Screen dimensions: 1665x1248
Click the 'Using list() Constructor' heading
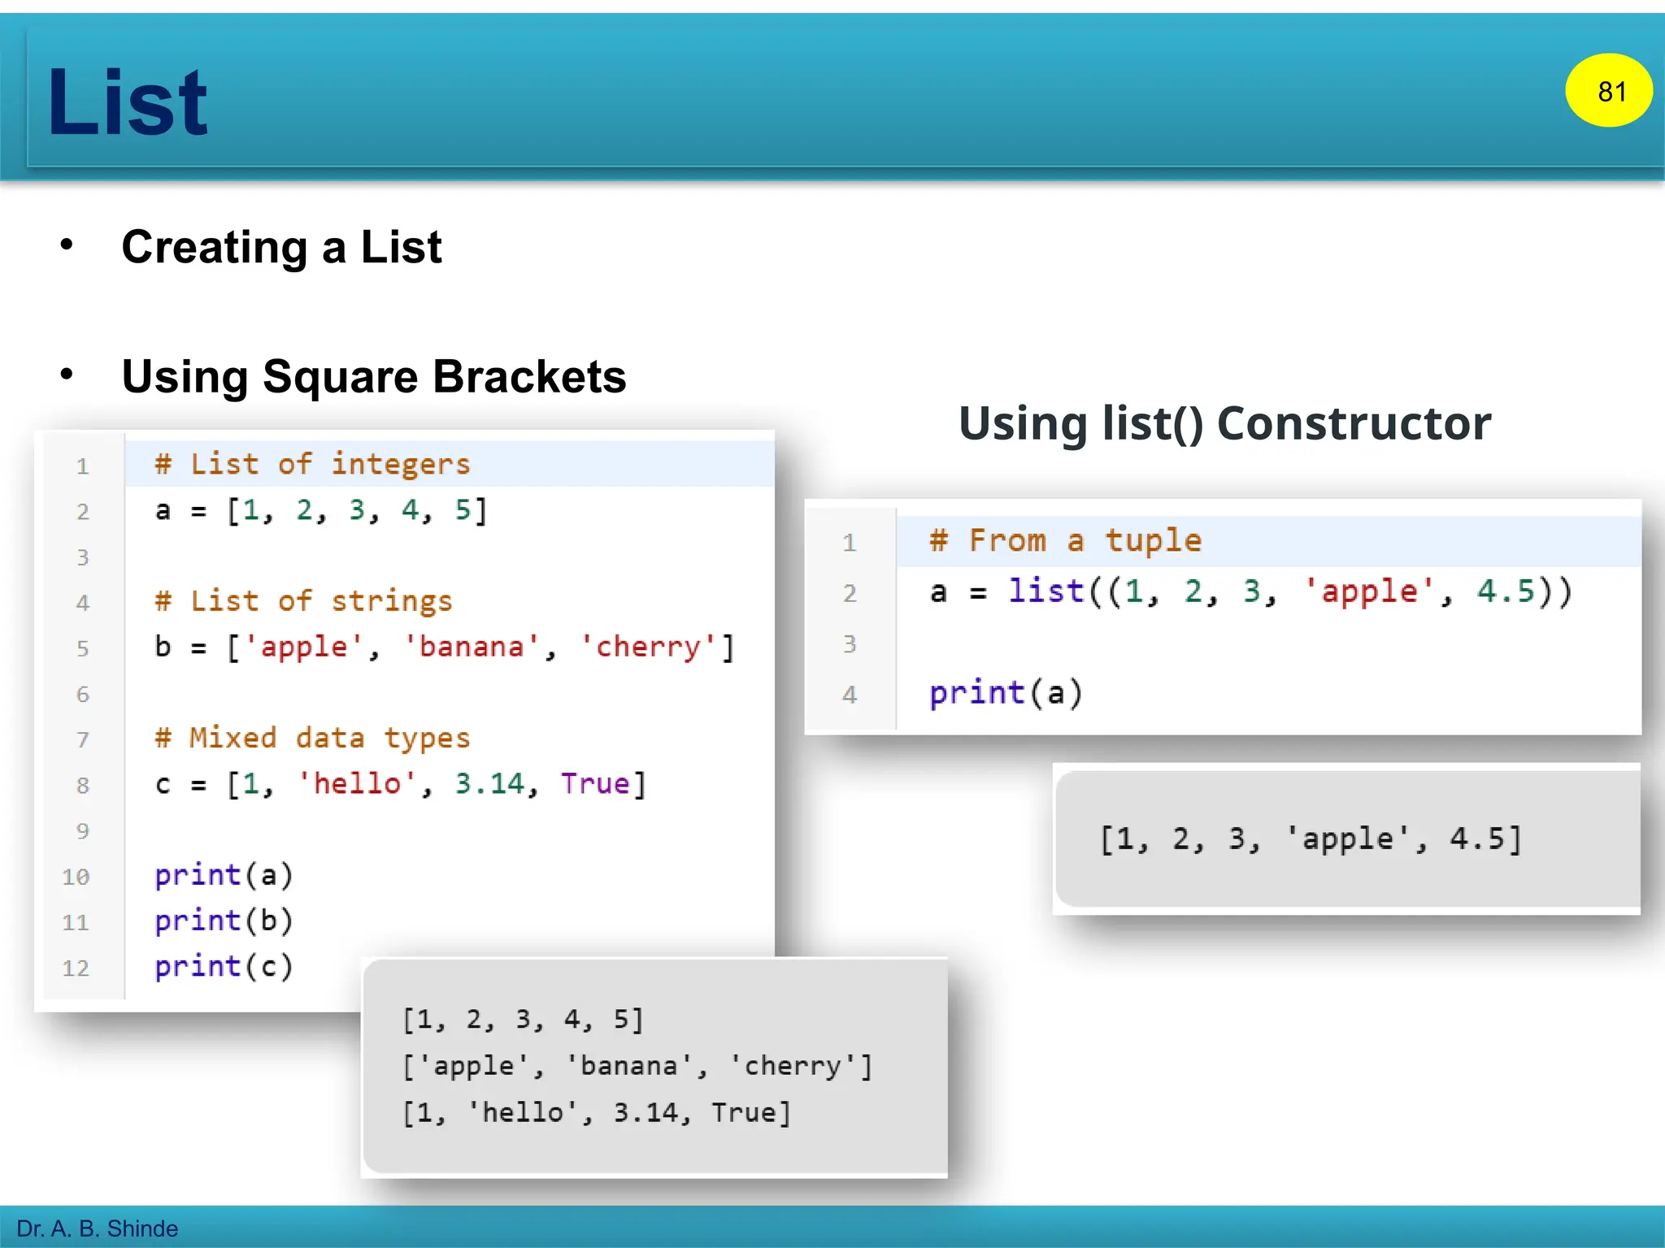(1225, 423)
